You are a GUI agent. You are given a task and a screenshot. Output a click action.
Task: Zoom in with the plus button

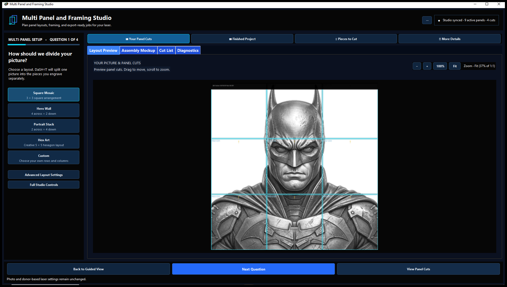coord(427,66)
